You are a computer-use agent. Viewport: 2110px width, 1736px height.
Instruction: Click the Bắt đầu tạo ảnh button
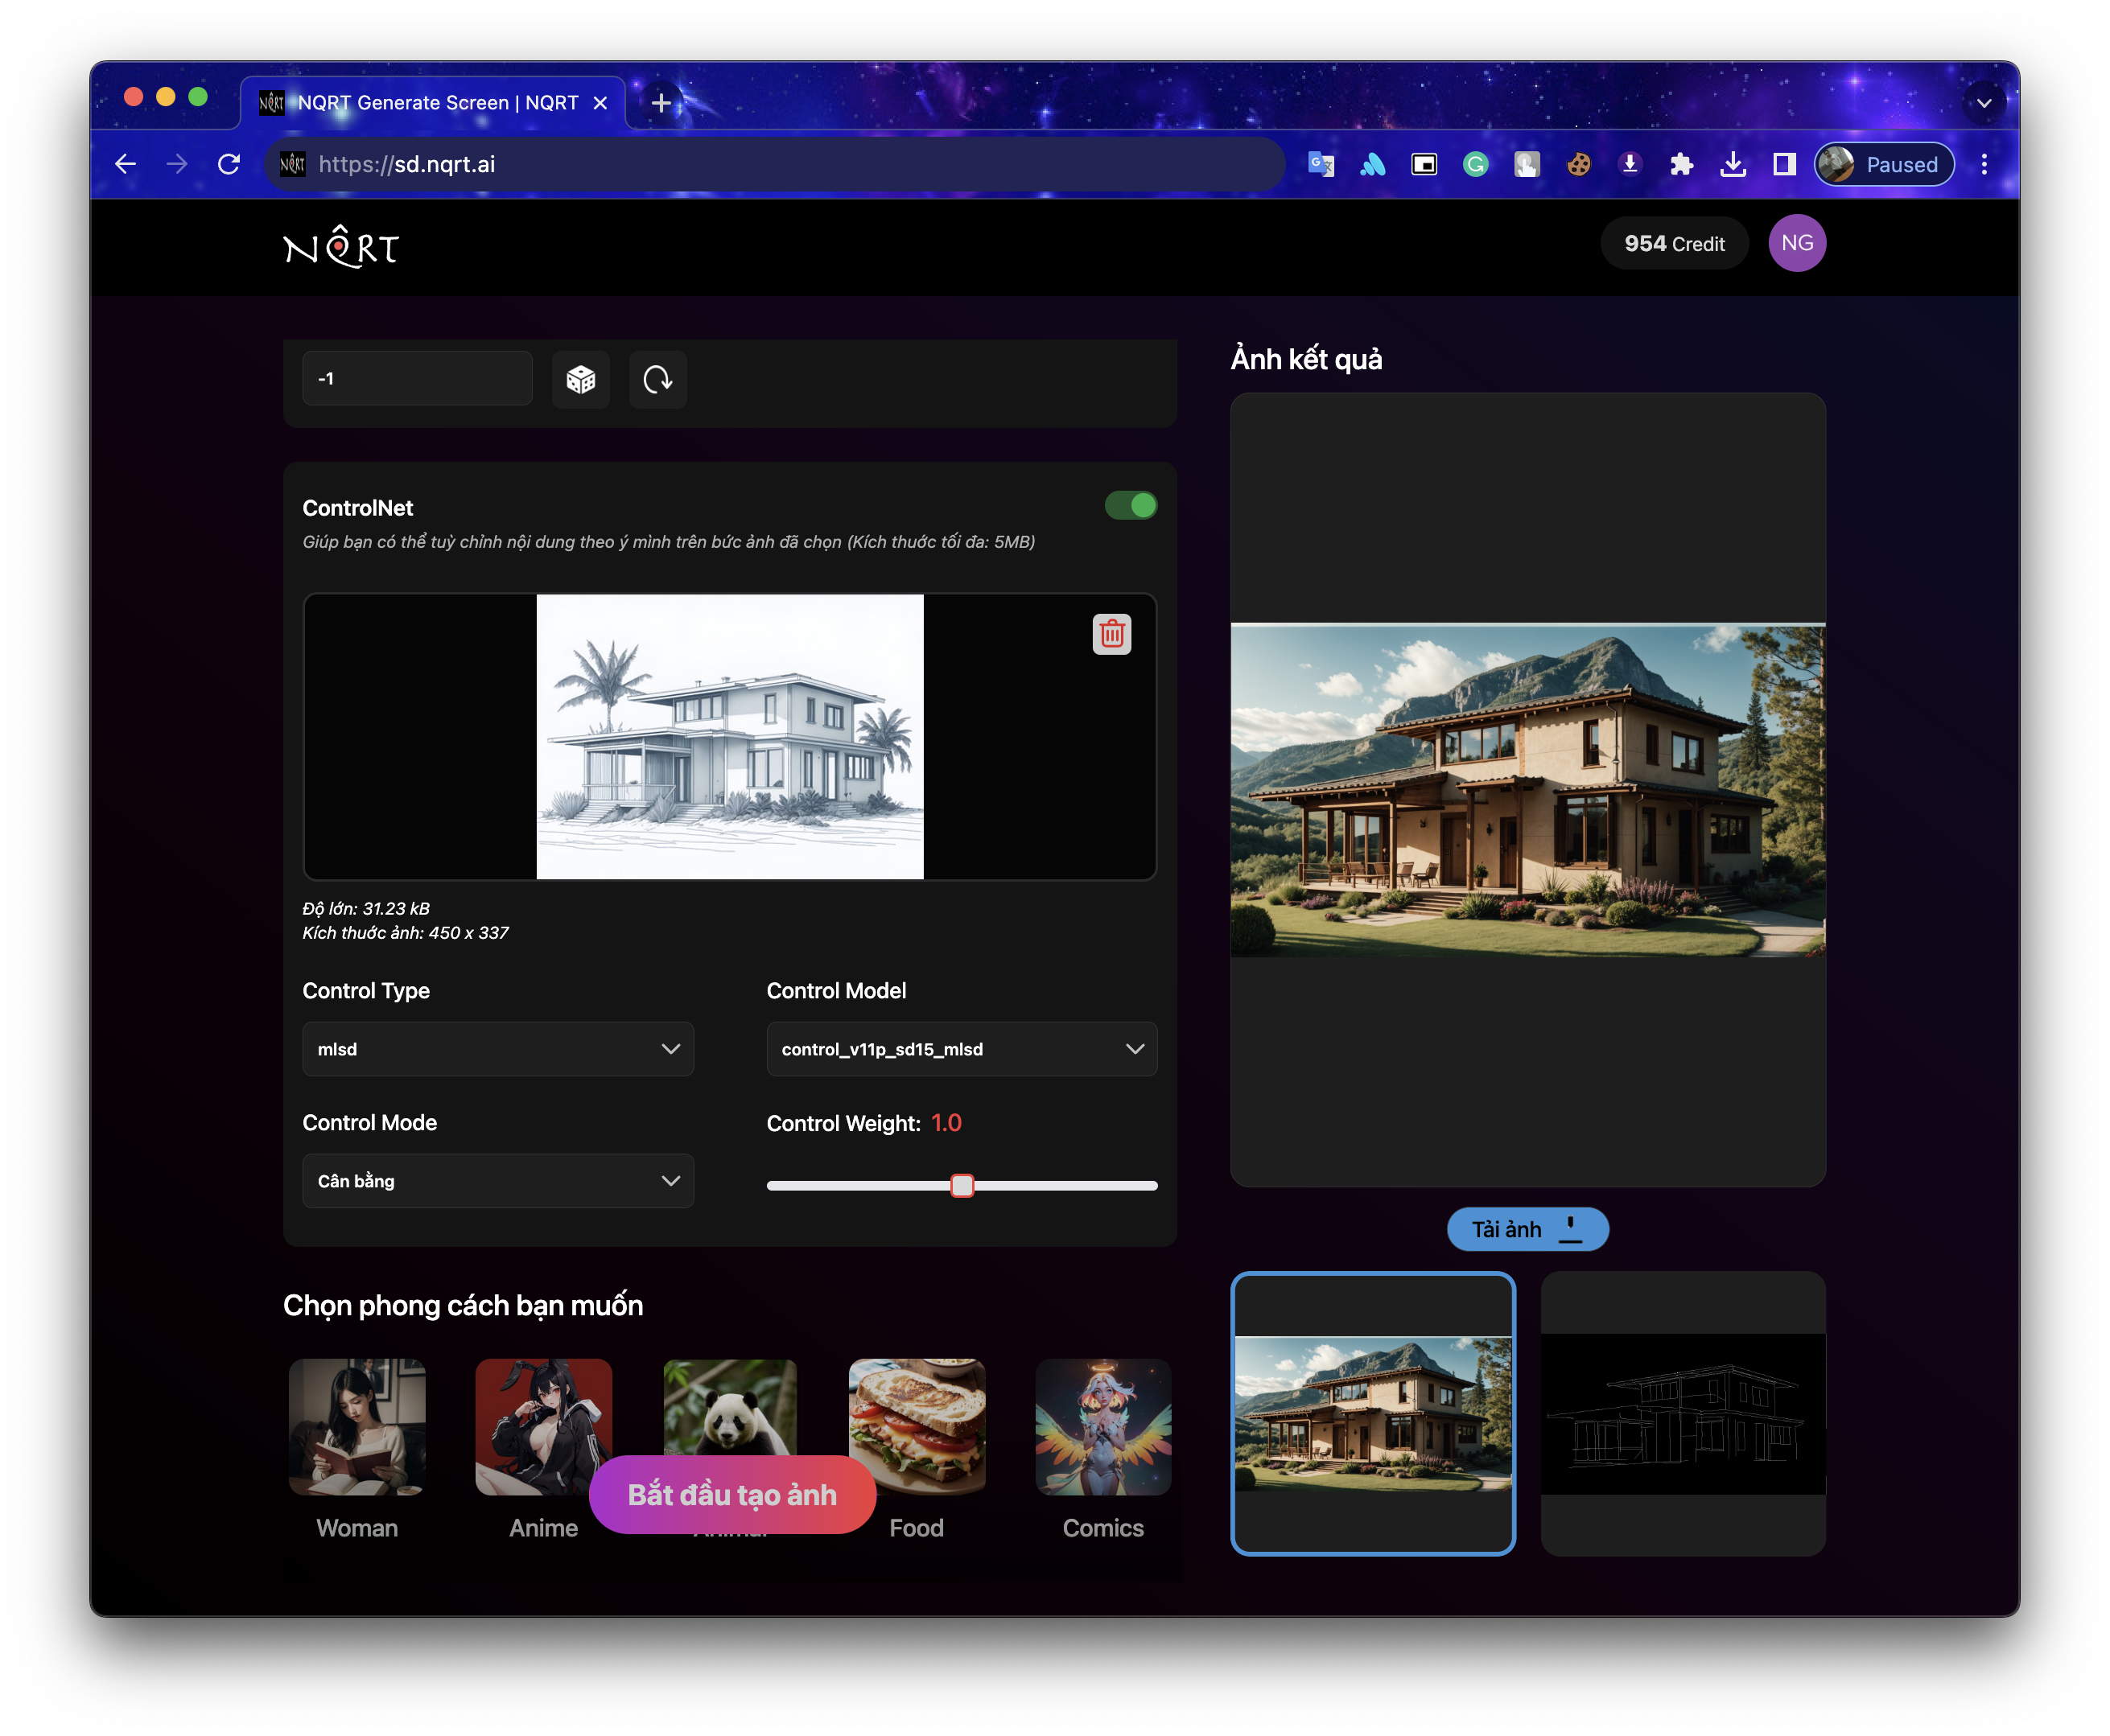(732, 1494)
